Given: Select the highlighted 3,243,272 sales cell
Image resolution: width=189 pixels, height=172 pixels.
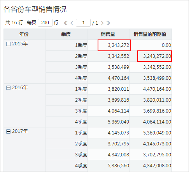Looking at the screenshot, I should point(114,45).
